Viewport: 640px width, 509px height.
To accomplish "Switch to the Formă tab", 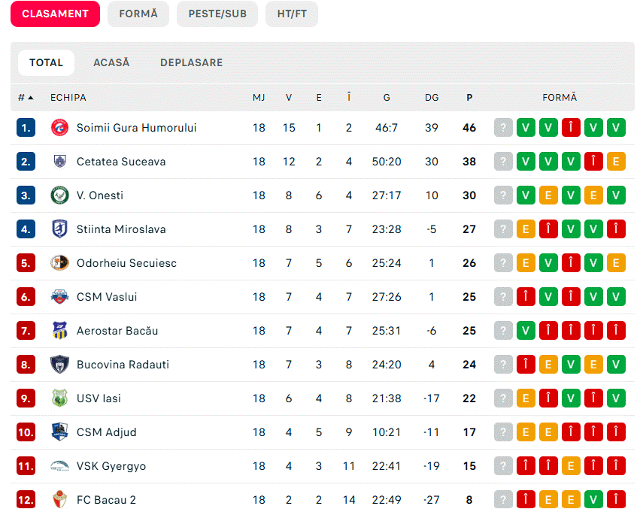I will point(138,14).
